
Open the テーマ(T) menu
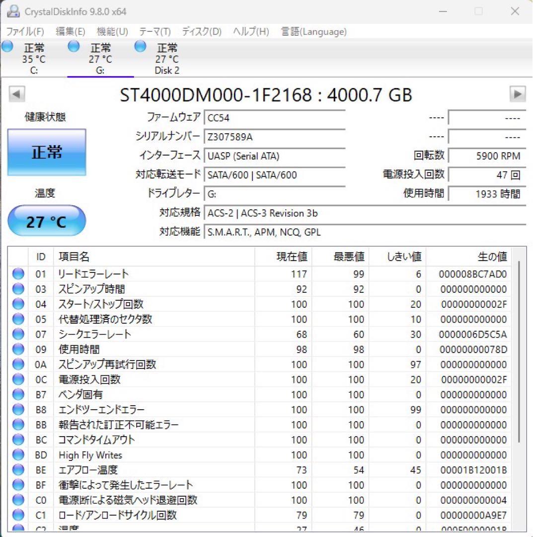[154, 32]
